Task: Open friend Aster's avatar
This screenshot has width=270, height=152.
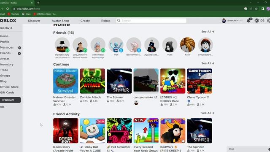Action: pyautogui.click(x=187, y=45)
